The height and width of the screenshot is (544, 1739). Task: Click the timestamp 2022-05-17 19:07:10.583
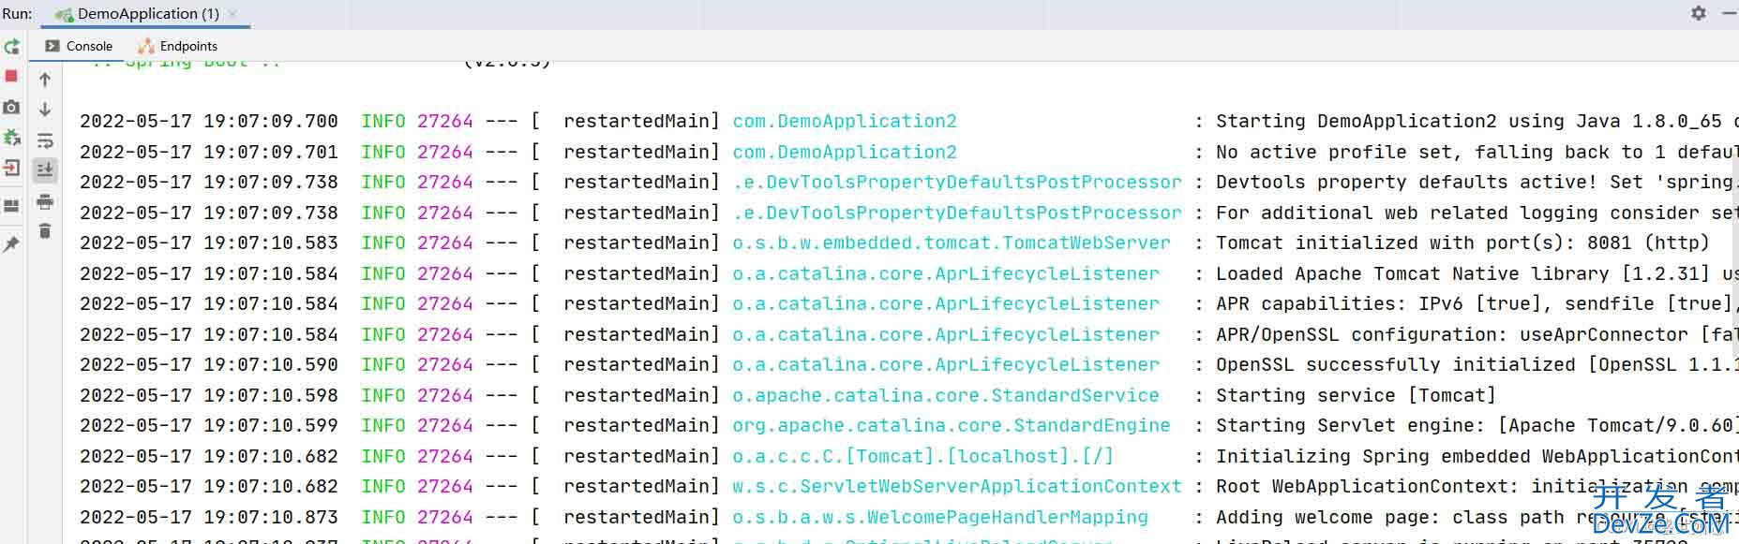click(x=209, y=243)
